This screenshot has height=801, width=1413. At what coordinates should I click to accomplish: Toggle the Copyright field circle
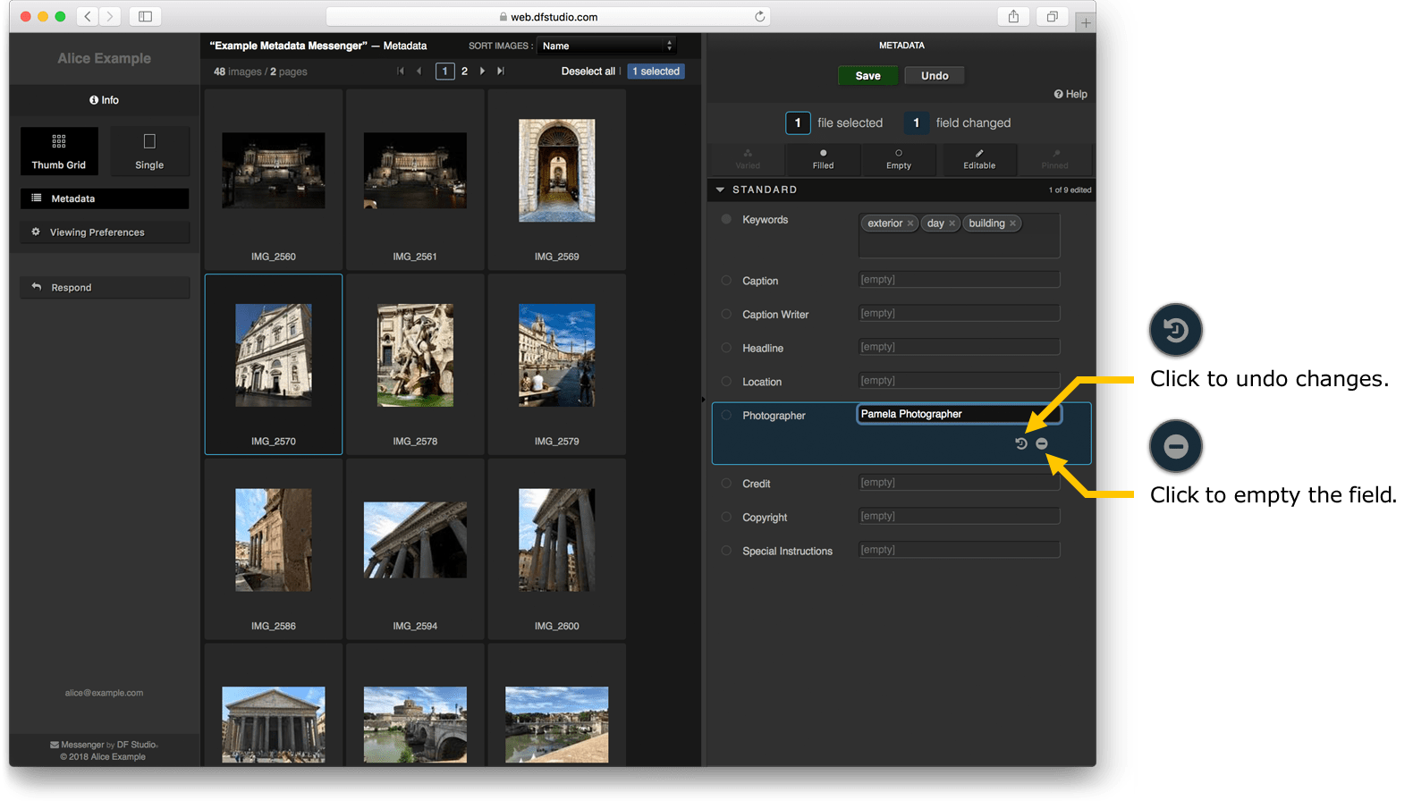click(726, 517)
